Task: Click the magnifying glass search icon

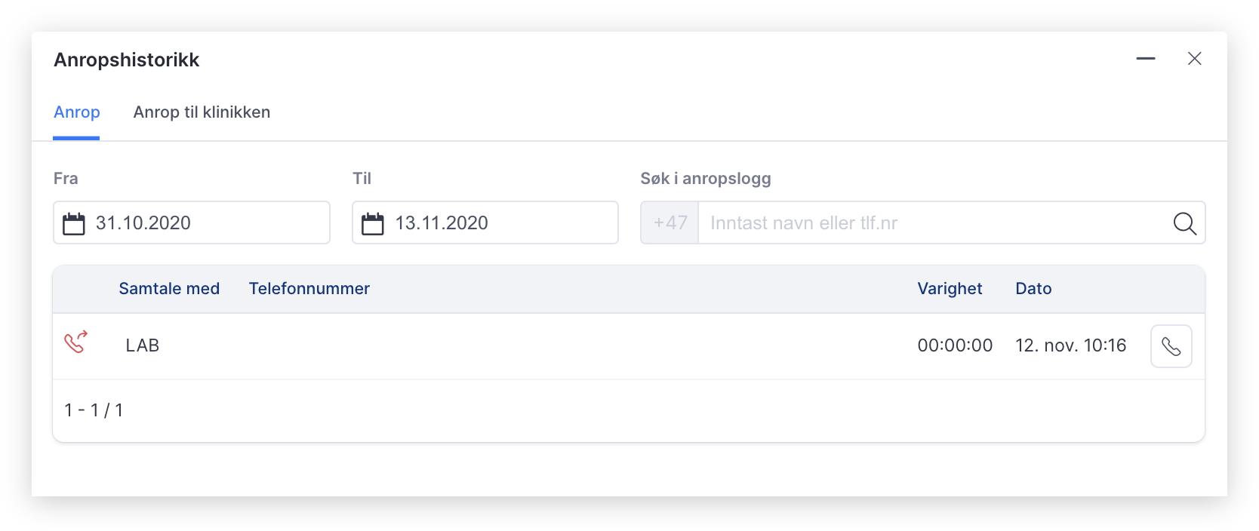Action: coord(1184,223)
